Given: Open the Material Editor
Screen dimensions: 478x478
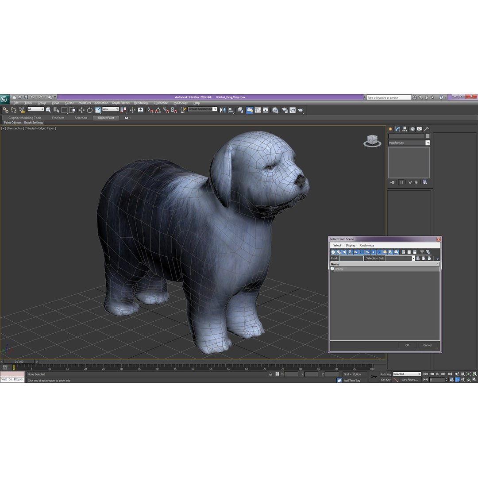Looking at the screenshot, I should [275, 110].
